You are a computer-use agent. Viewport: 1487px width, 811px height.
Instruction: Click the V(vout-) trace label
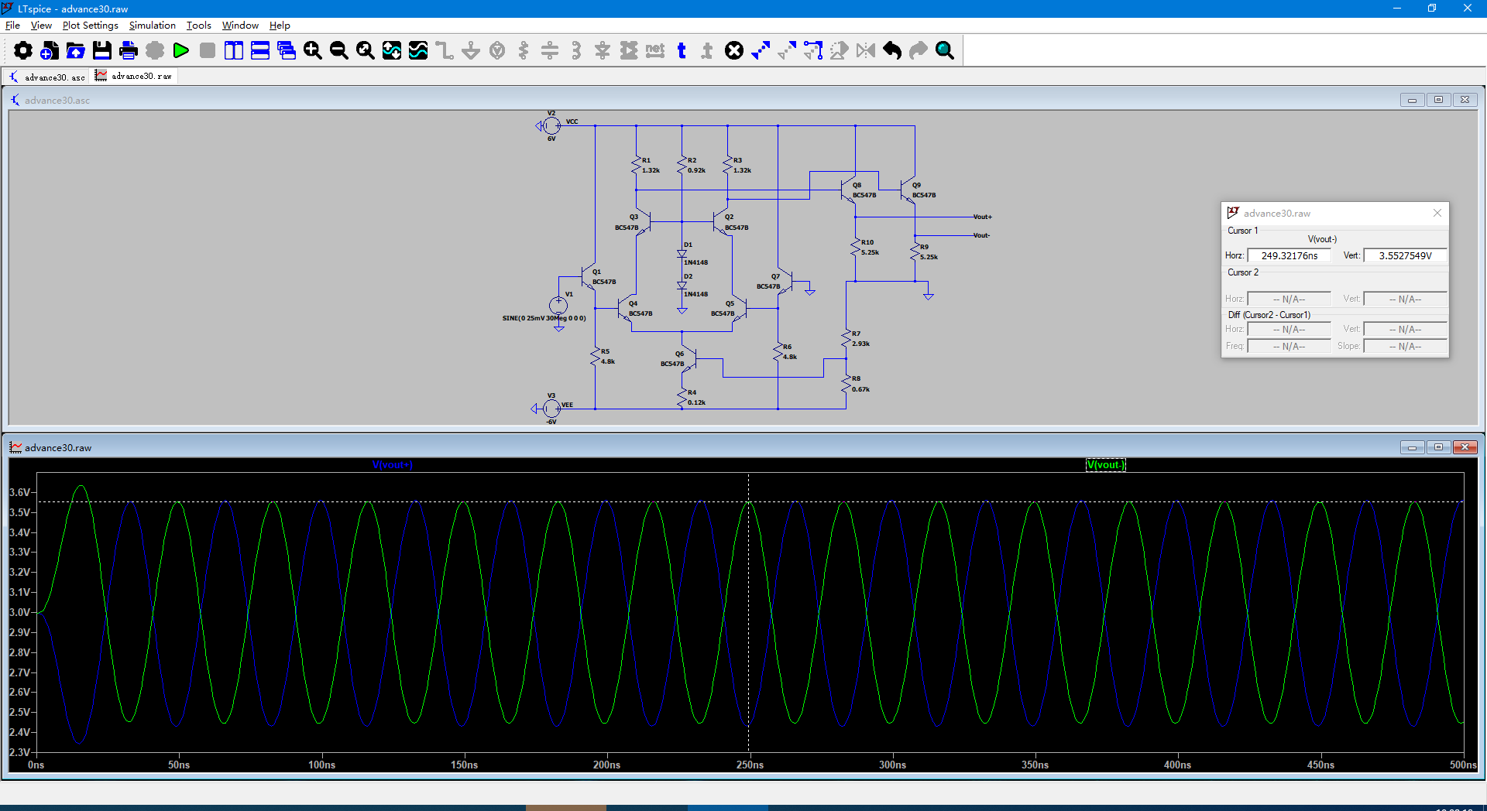[1105, 465]
